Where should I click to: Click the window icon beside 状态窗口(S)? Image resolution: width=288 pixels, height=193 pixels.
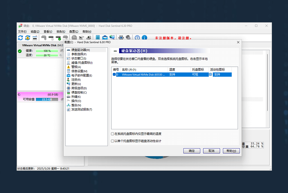coord(68,58)
